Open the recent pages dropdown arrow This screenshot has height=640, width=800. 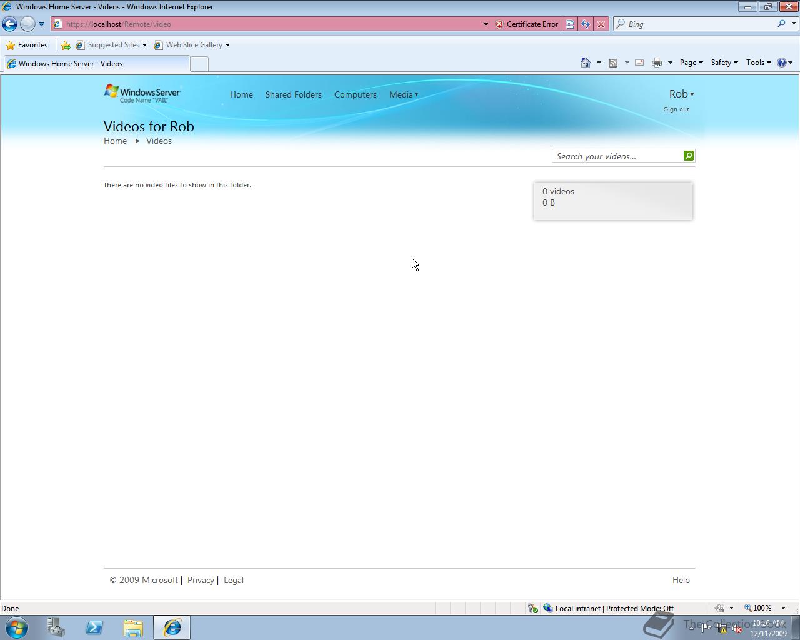[41, 24]
